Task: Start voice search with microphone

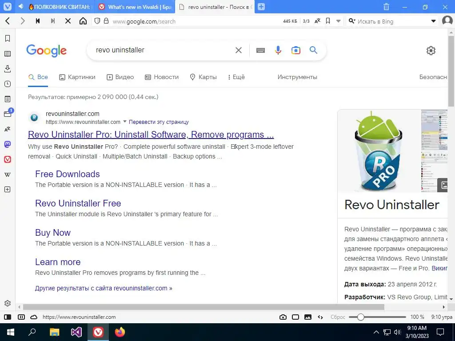Action: [278, 50]
